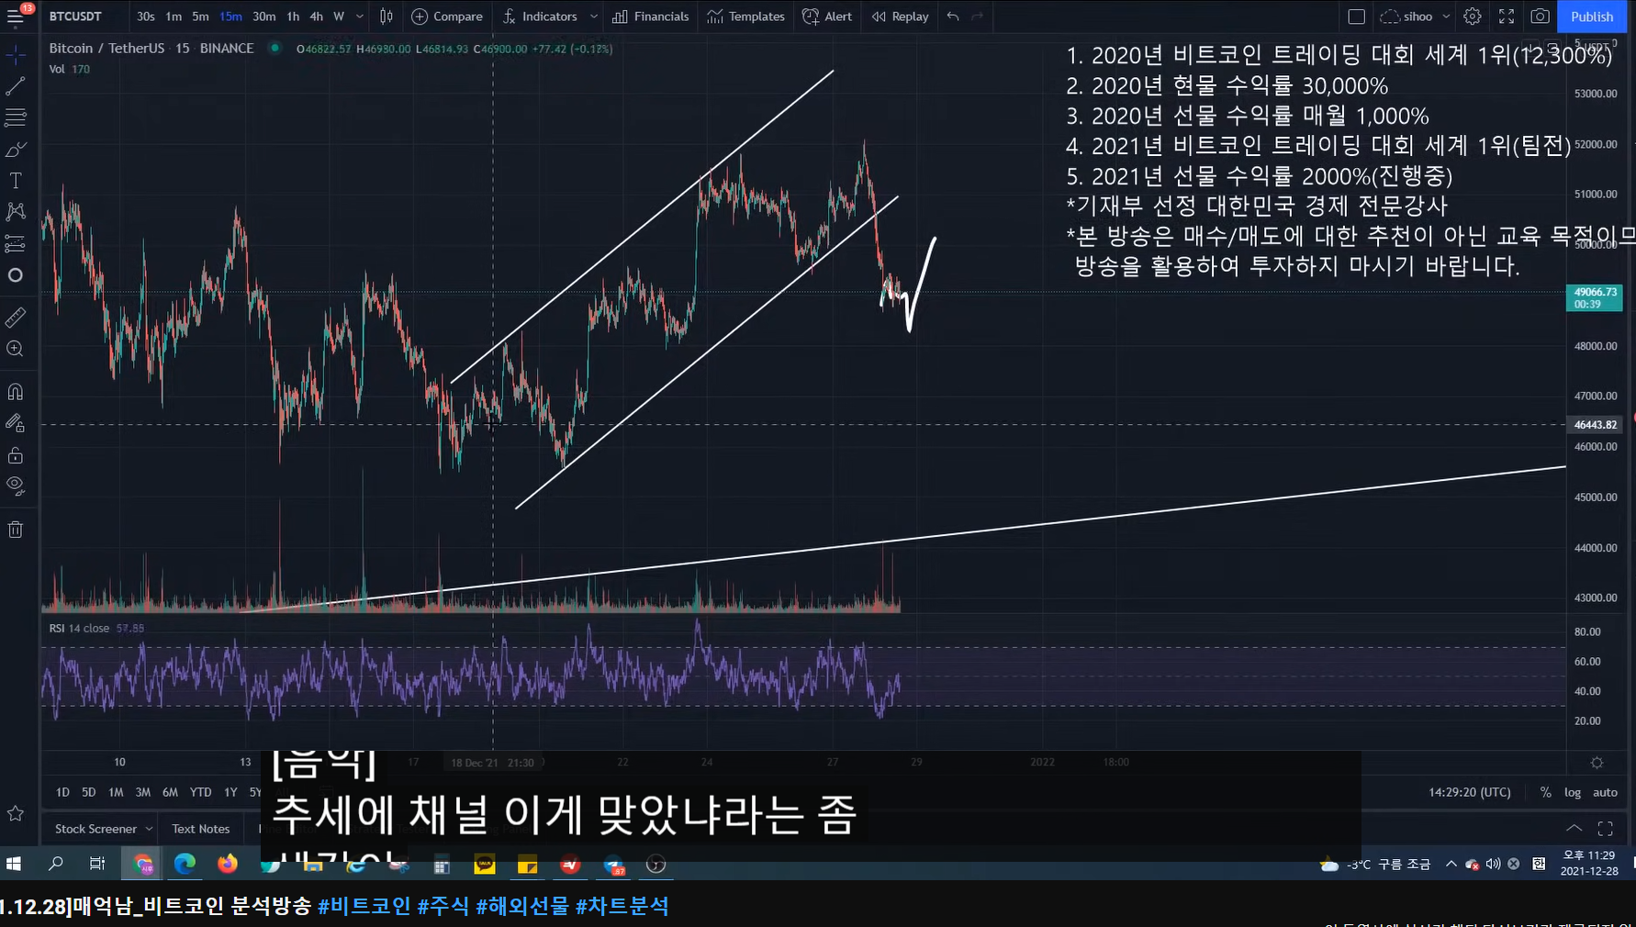The width and height of the screenshot is (1636, 927).
Task: Toggle log scale mode
Action: click(1573, 792)
